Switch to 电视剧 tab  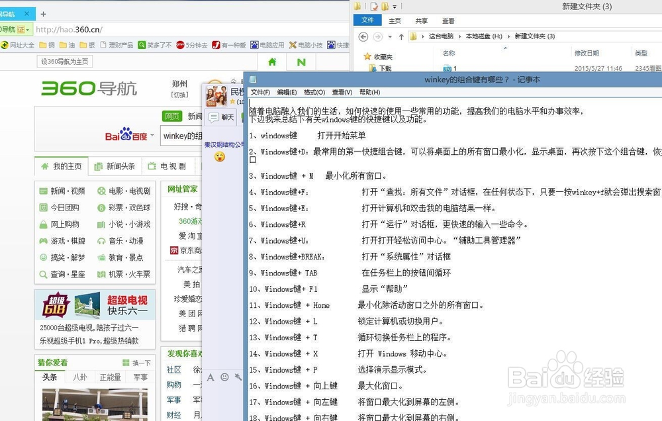tap(167, 166)
